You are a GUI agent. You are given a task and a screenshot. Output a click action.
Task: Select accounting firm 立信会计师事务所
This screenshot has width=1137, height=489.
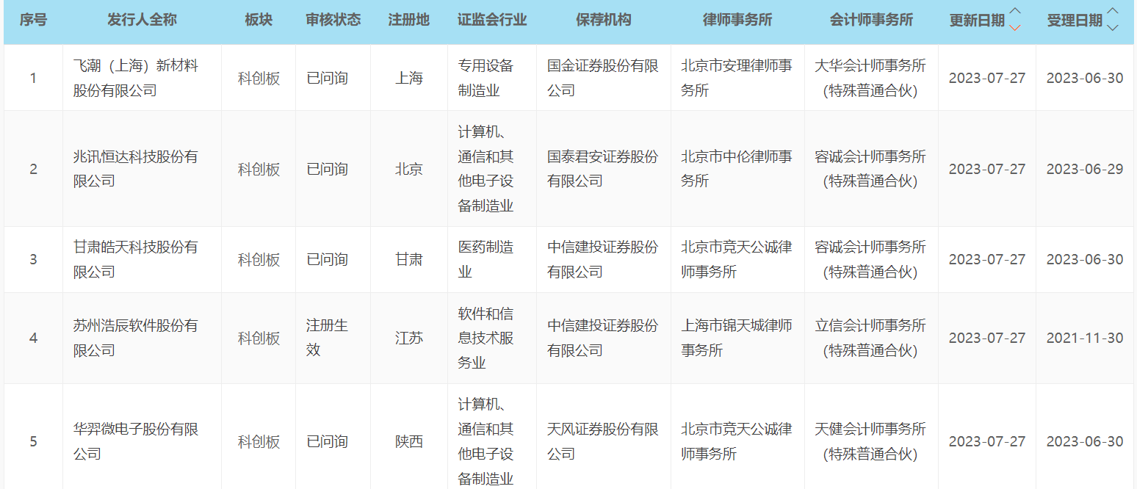871,338
